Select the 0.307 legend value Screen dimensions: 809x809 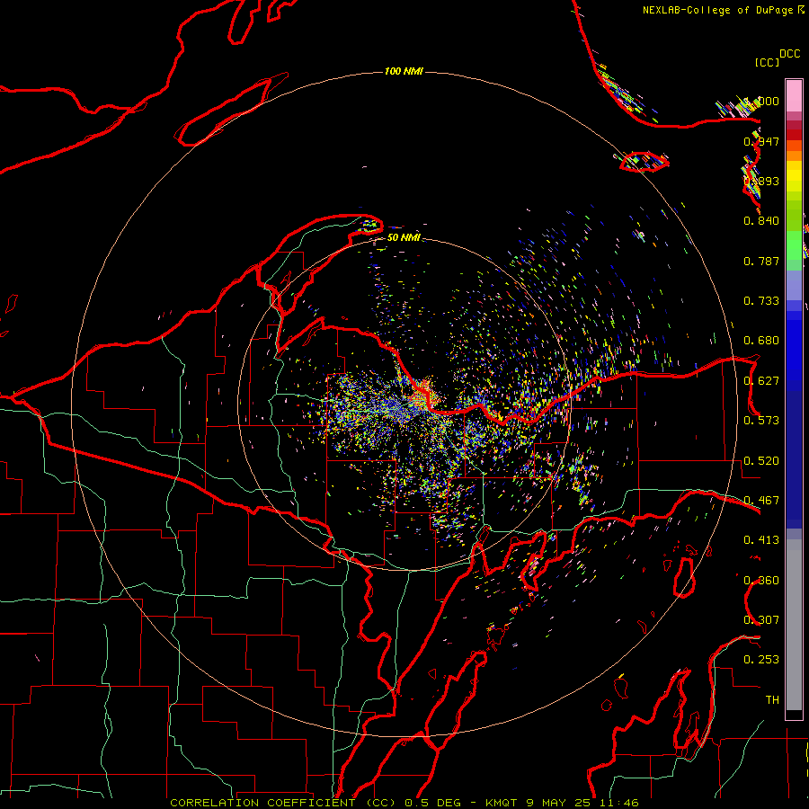761,620
